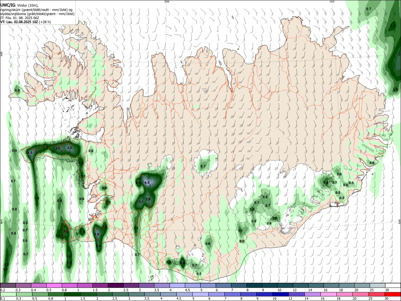Screen dimensions: 401x301
Task: Click the '12' label in the lower legend row
Action: coord(290,299)
